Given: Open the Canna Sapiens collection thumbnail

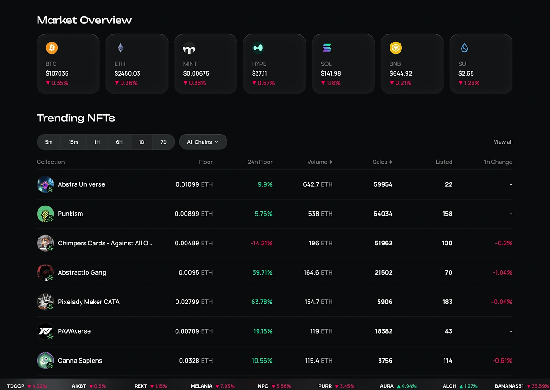Looking at the screenshot, I should pos(45,360).
